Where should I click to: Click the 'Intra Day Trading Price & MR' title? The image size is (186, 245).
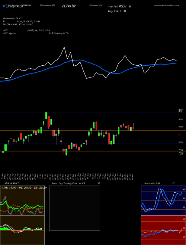(x=68, y=183)
